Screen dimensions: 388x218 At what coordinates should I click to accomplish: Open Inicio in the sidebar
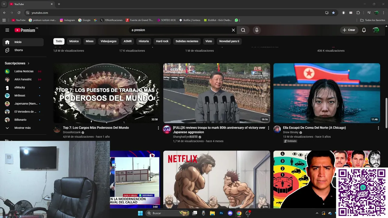click(x=23, y=42)
